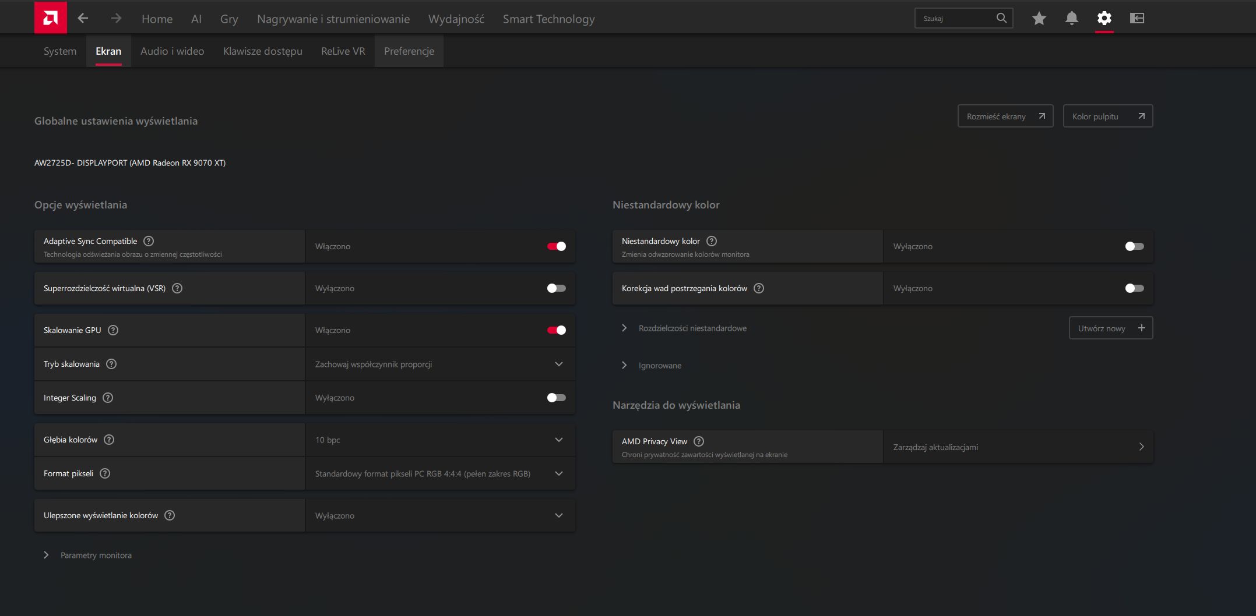1256x616 pixels.
Task: Open settings gear icon
Action: 1104,18
